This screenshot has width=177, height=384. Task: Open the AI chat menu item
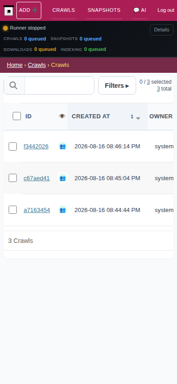(140, 10)
